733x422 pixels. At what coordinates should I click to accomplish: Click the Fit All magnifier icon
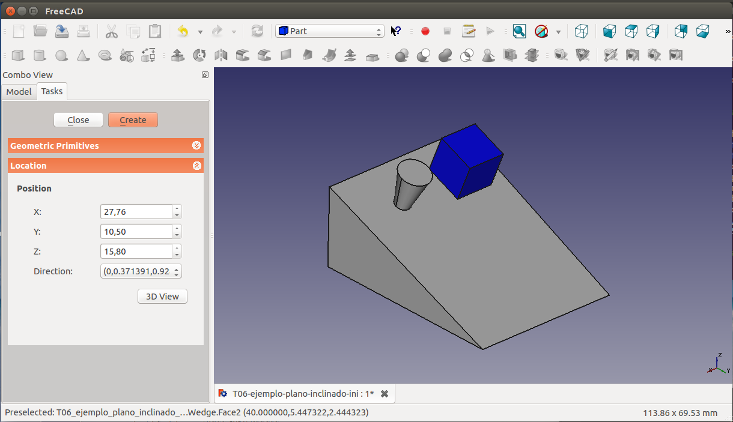click(519, 31)
